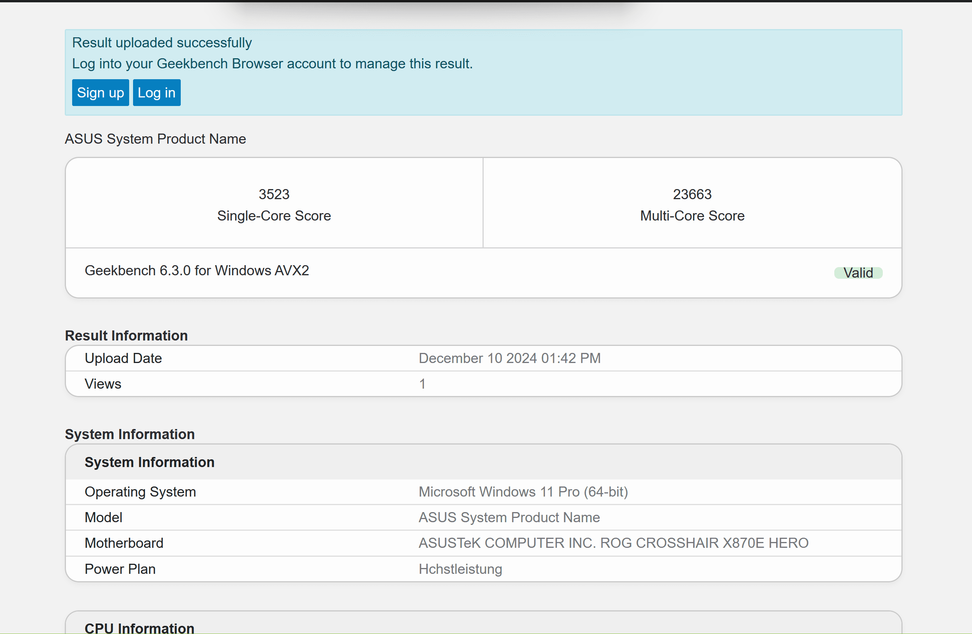The image size is (972, 634).
Task: Click the Result Information heading
Action: point(126,335)
